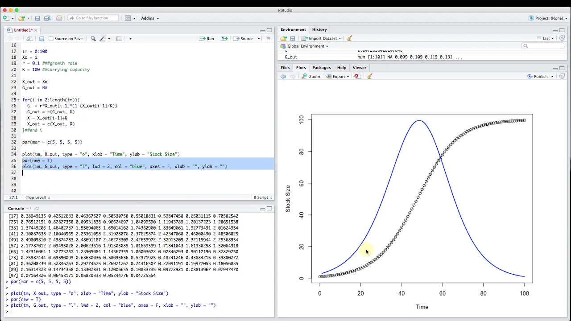
Task: Expand the recent files dropdown arrow
Action: tap(29, 18)
